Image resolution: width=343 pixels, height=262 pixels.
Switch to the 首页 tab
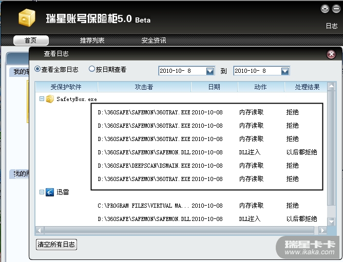[31, 40]
